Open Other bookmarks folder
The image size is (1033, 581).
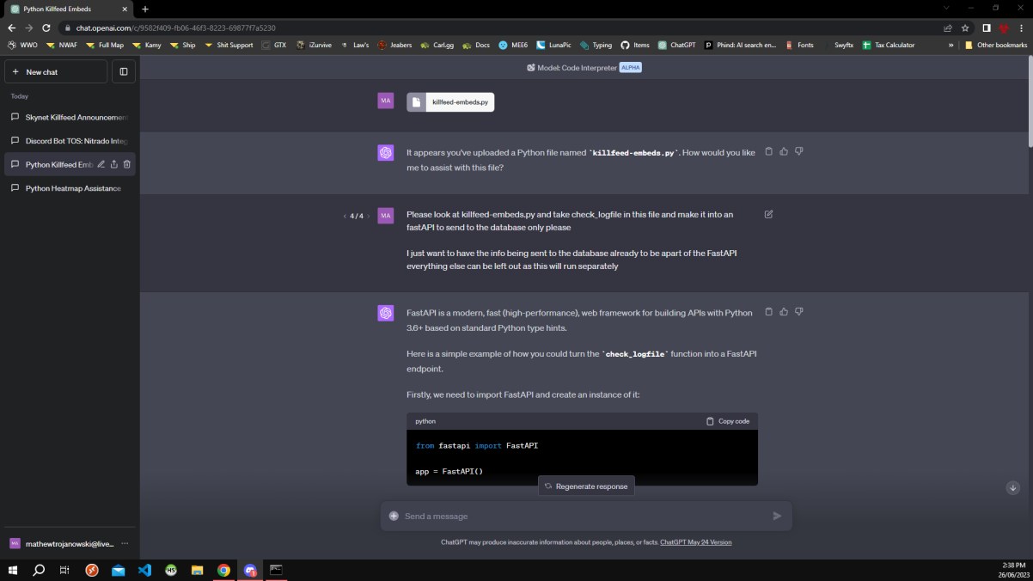996,45
